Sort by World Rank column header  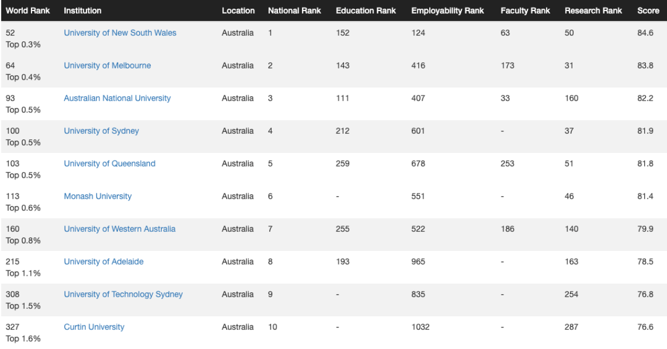pos(28,10)
